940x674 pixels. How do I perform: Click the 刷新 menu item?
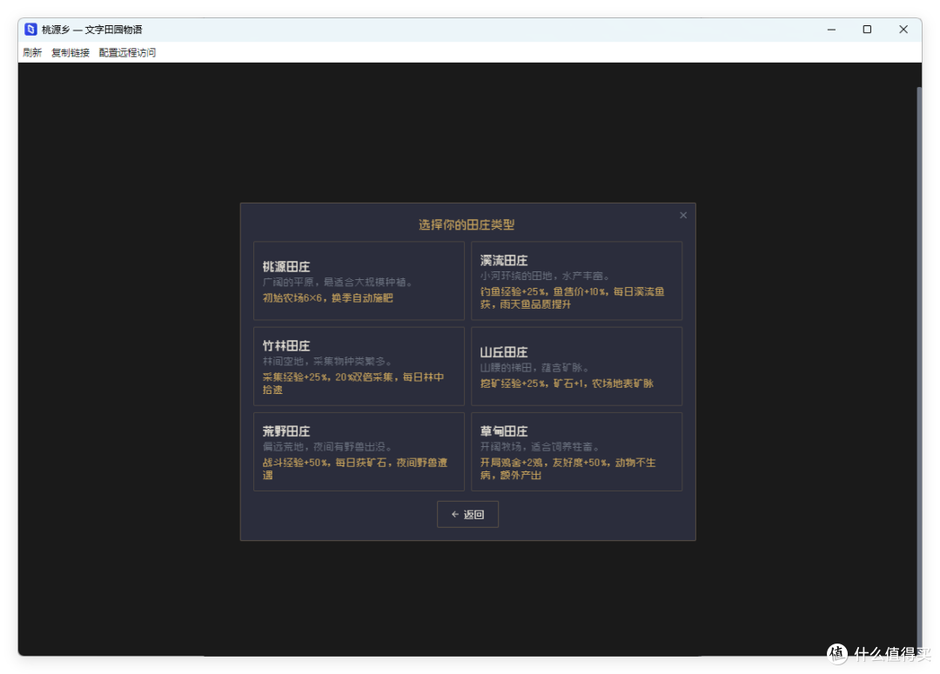(32, 53)
